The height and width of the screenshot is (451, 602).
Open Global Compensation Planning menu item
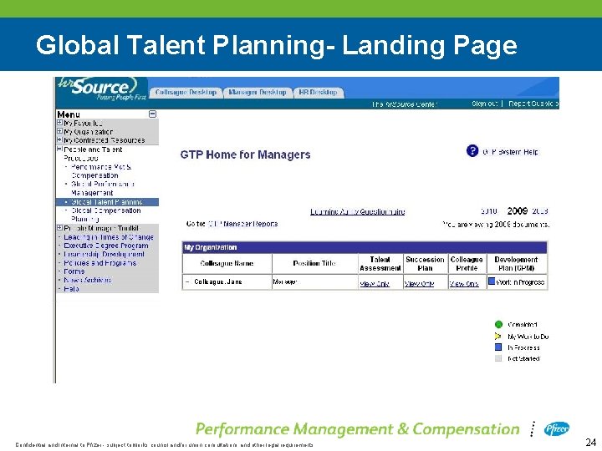coord(106,215)
